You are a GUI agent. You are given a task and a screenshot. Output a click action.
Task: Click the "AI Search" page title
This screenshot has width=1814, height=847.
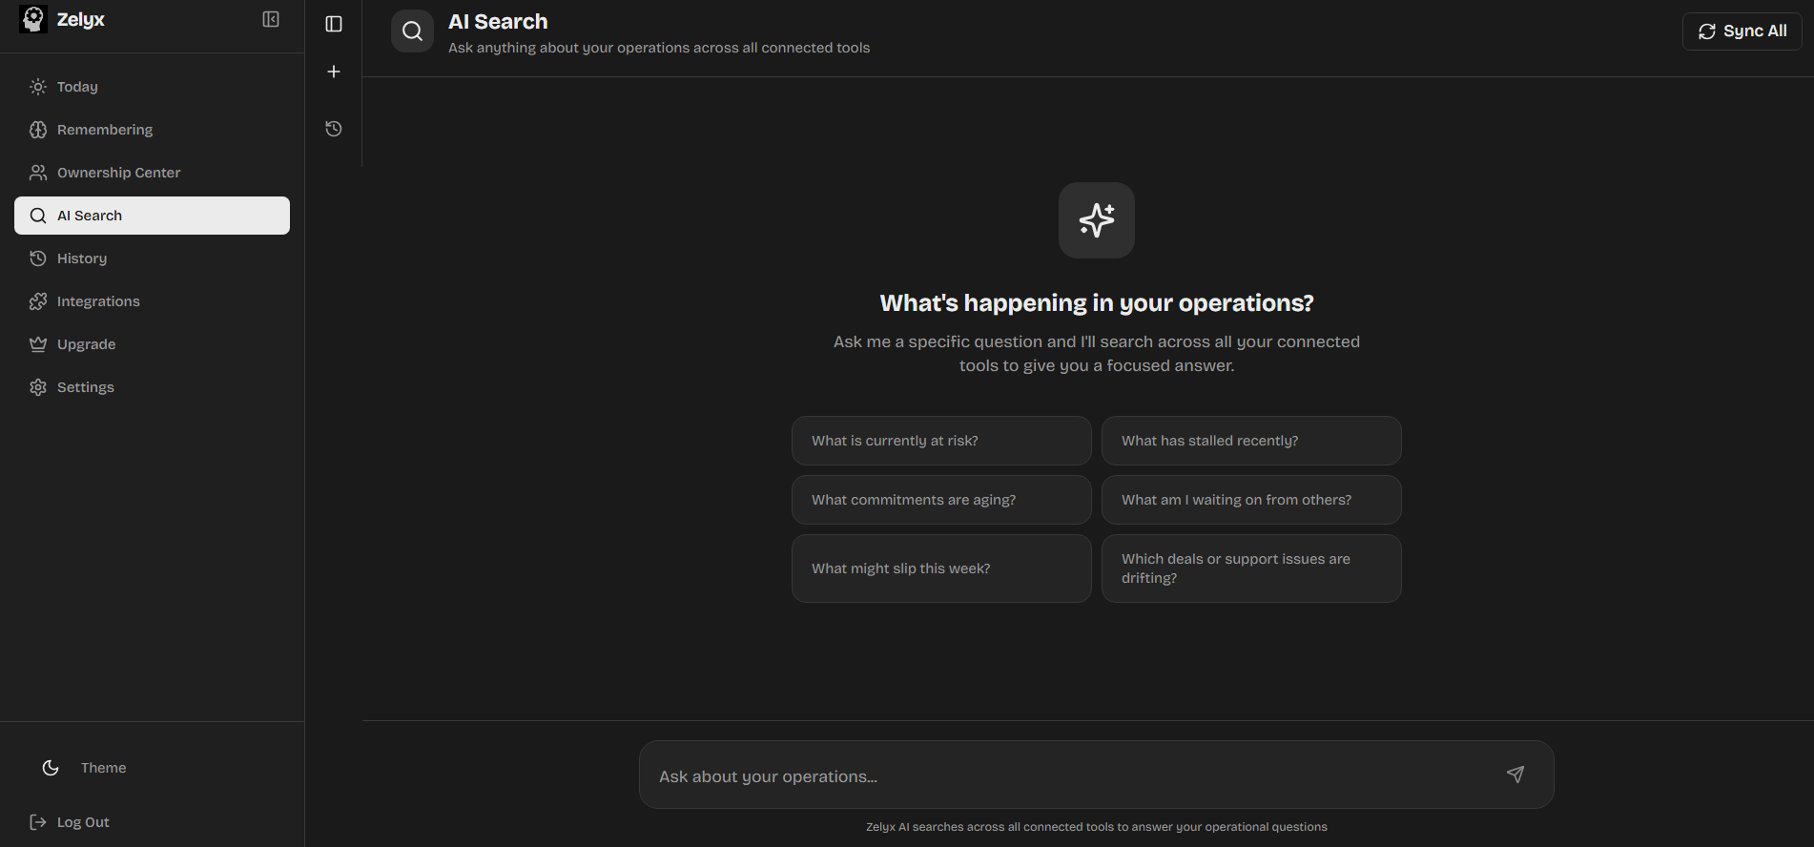[498, 22]
